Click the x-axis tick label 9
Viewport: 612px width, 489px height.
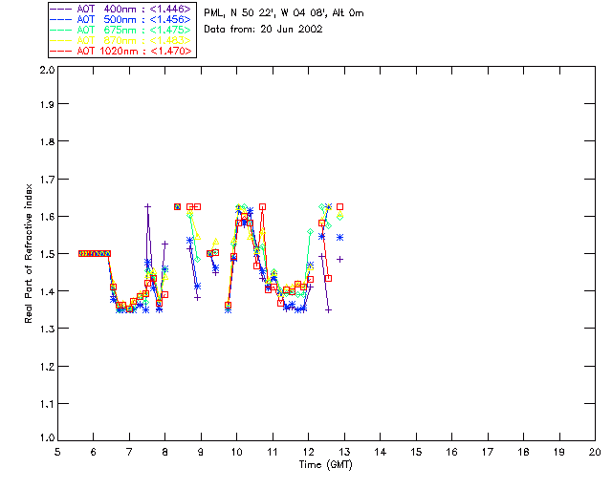pyautogui.click(x=201, y=452)
